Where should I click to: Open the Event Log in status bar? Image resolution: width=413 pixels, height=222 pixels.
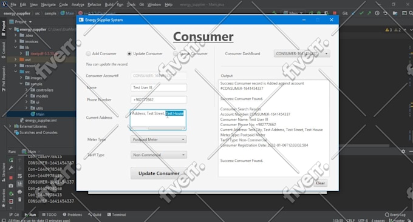pos(395,215)
